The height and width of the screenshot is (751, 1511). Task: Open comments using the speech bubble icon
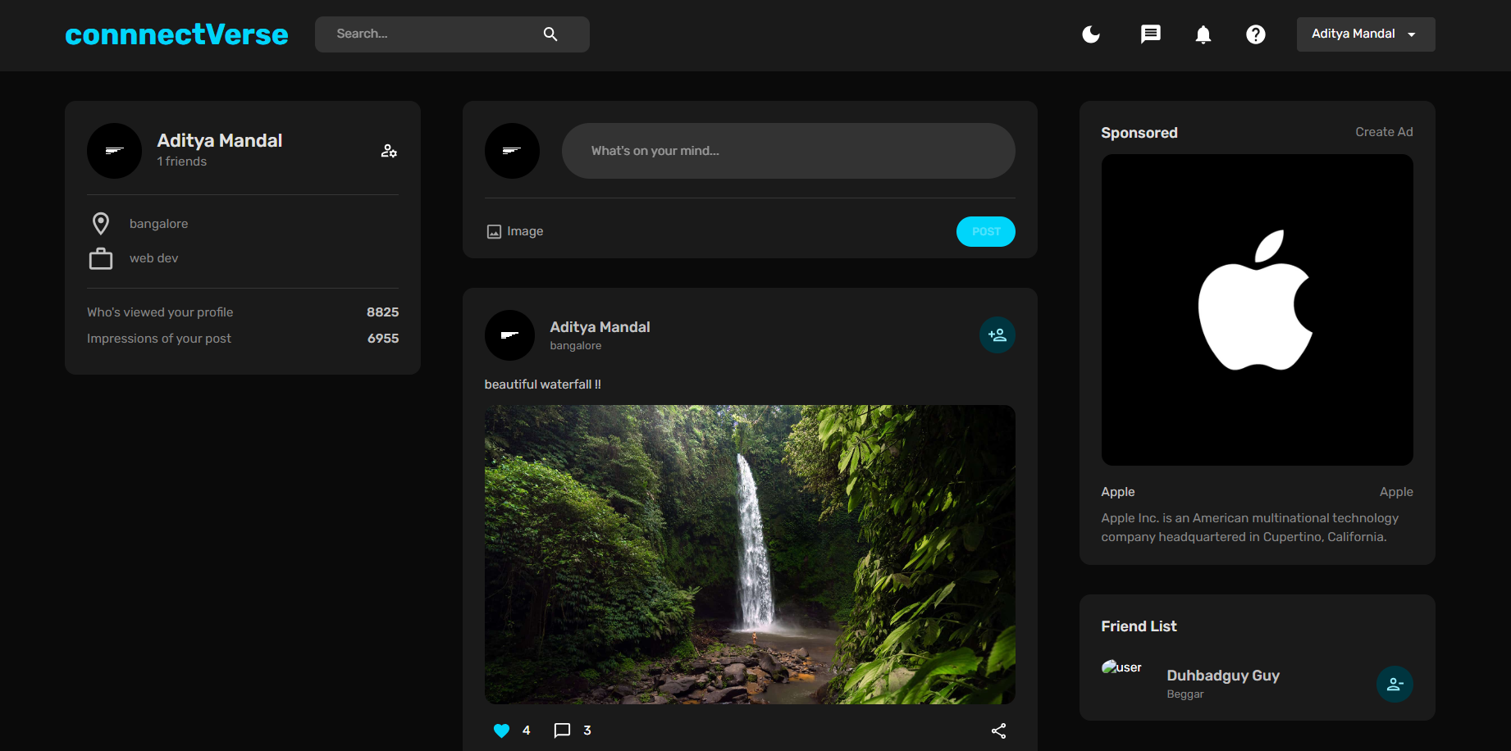coord(563,730)
